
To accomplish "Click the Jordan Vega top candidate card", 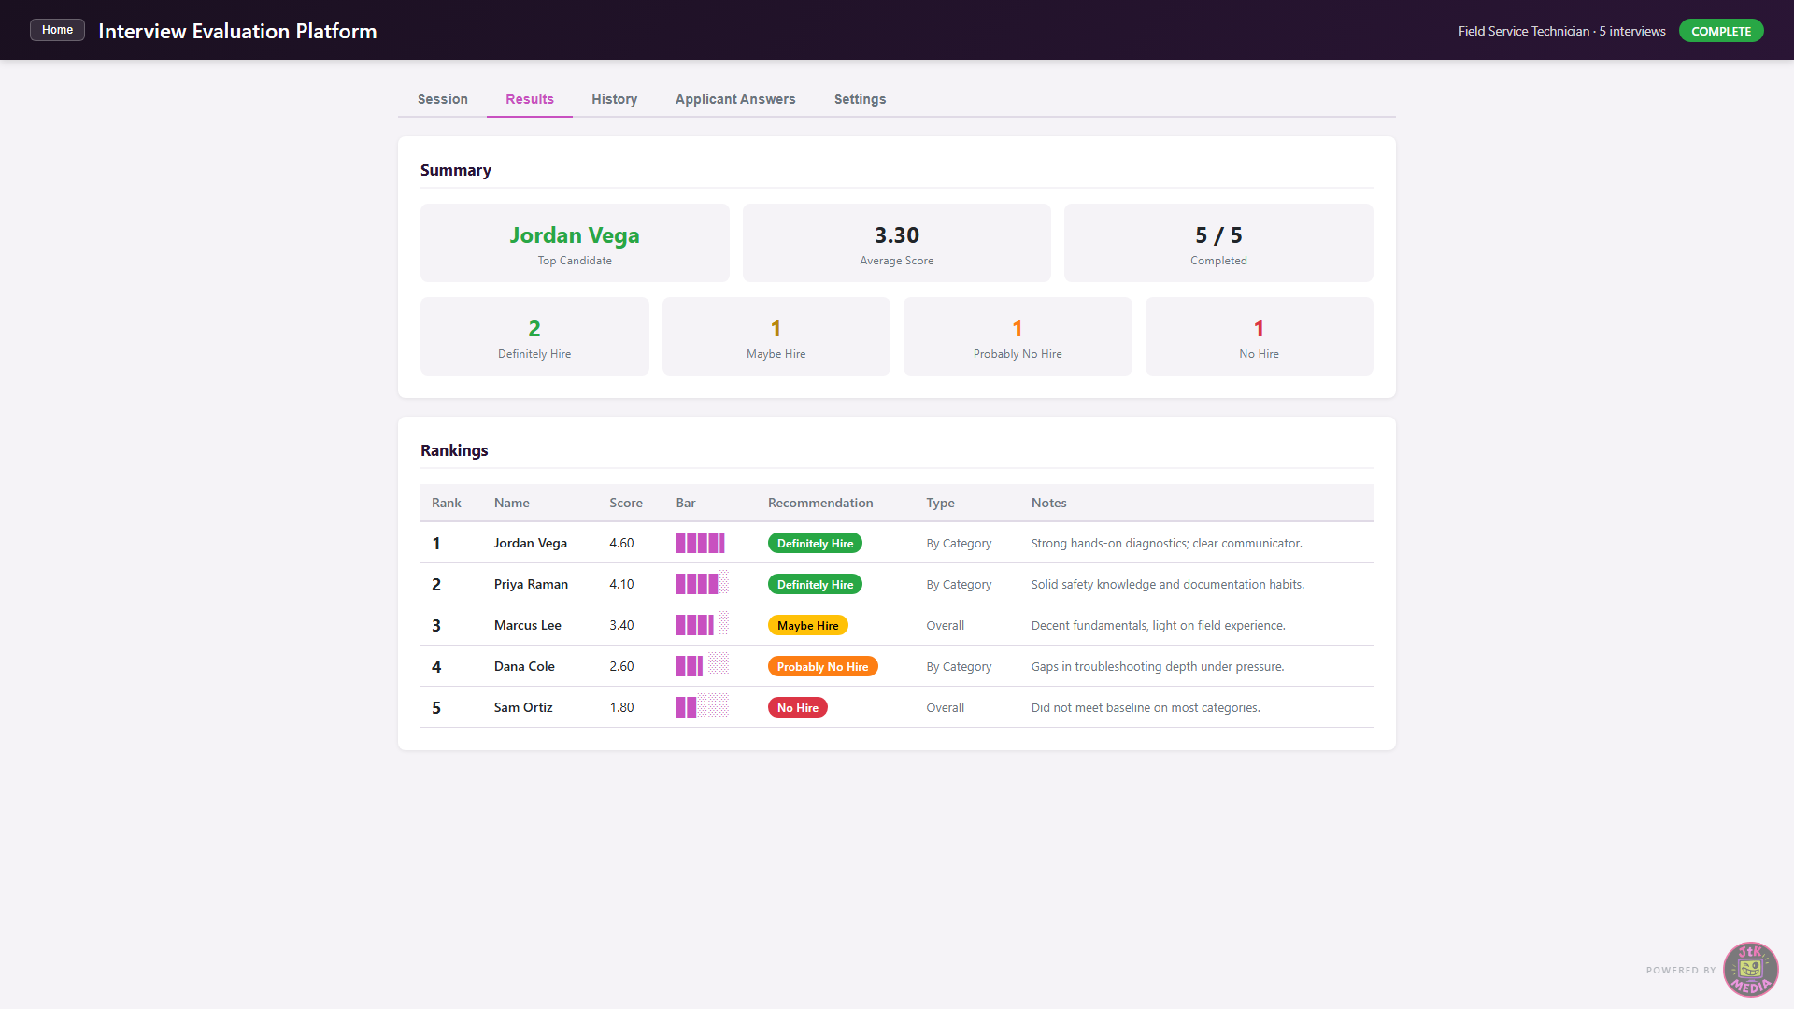I will (x=575, y=243).
